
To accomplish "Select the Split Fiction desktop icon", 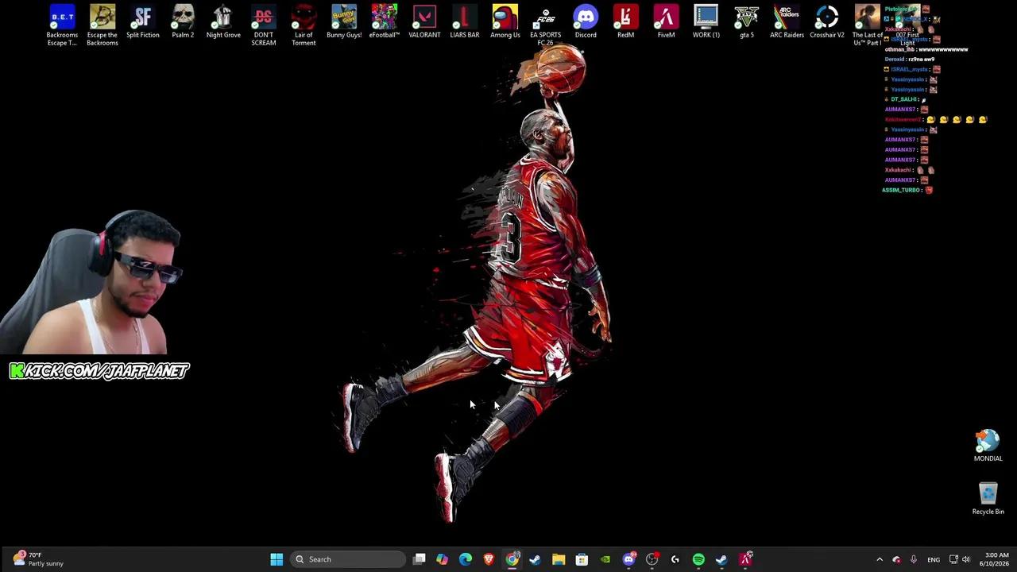I will pos(143,21).
